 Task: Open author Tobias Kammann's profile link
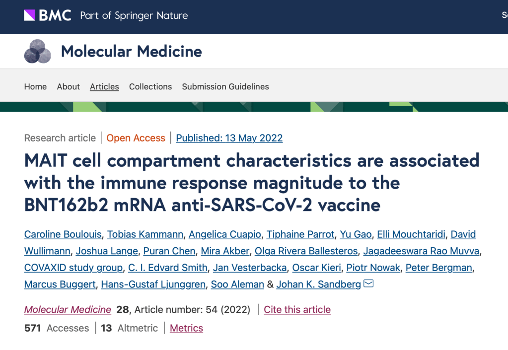click(141, 234)
